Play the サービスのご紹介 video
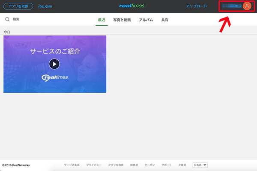This screenshot has width=257, height=171. click(x=54, y=64)
